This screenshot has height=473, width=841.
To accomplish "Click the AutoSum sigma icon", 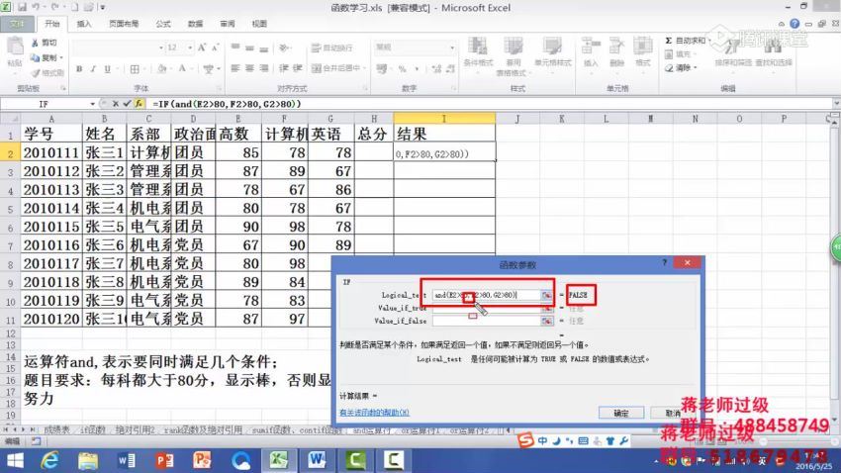I will coord(668,41).
